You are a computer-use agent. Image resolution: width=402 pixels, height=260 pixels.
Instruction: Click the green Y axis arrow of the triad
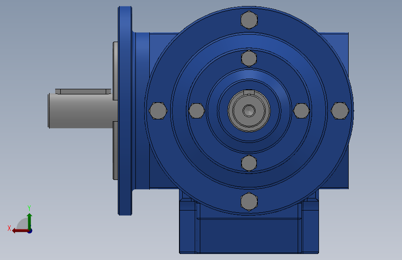pos(30,221)
